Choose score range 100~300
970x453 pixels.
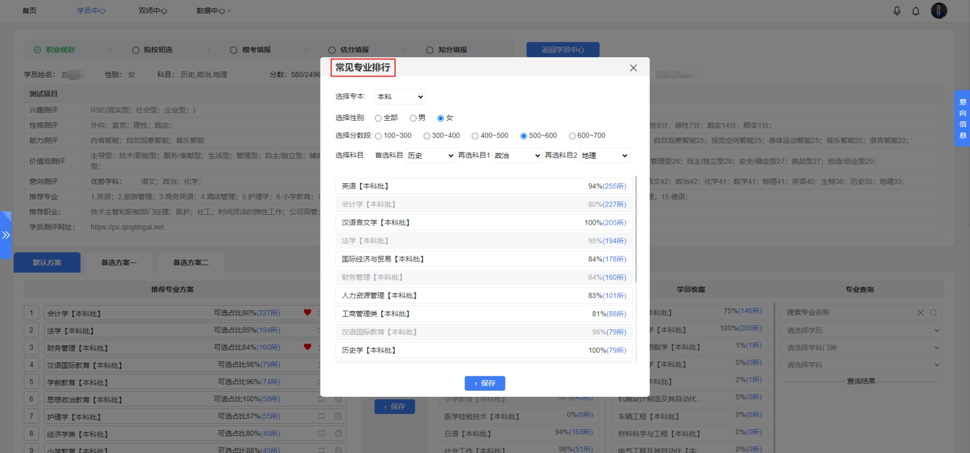[378, 136]
